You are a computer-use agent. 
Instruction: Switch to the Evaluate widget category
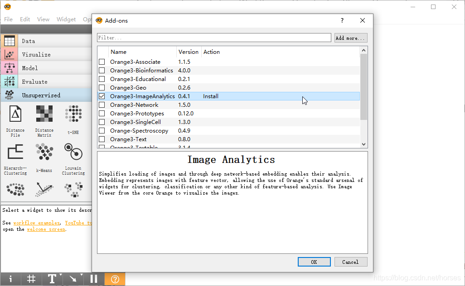pos(46,81)
